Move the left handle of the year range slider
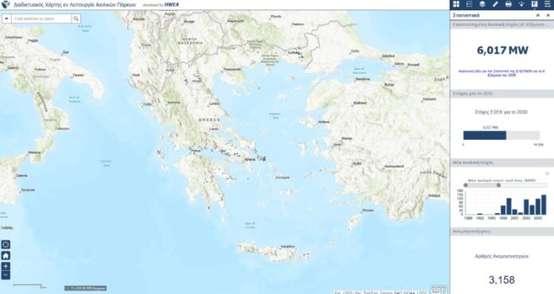554x294 pixels. click(x=466, y=185)
